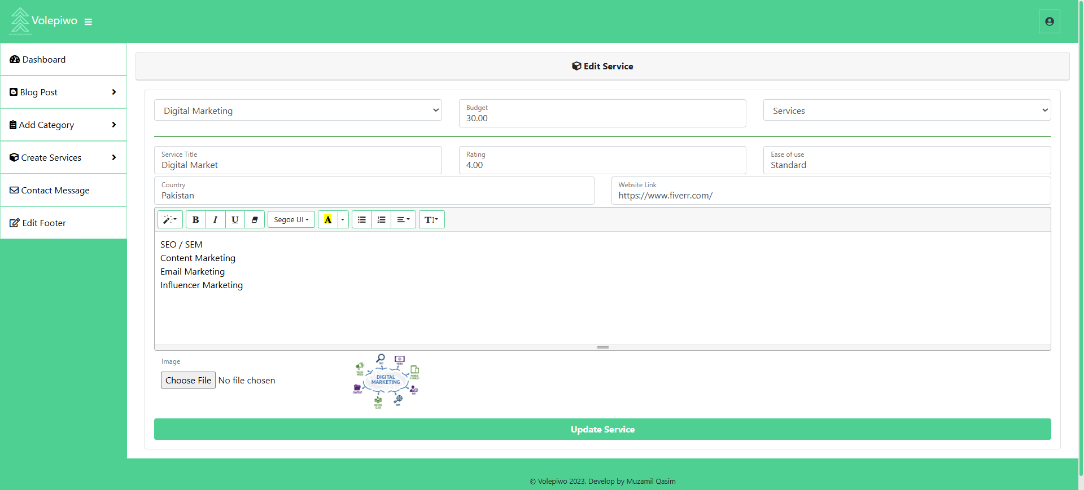1084x490 pixels.
Task: Insert an unordered bullet list
Action: pyautogui.click(x=362, y=219)
